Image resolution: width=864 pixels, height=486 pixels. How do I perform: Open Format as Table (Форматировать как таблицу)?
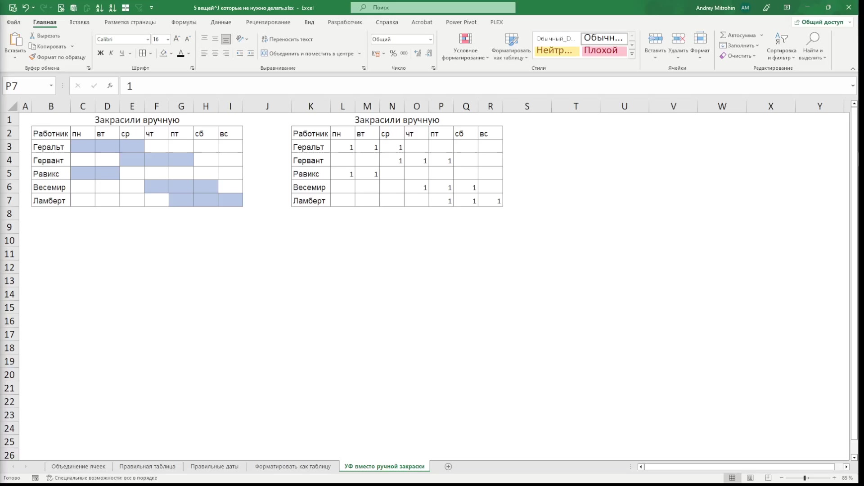(x=511, y=46)
